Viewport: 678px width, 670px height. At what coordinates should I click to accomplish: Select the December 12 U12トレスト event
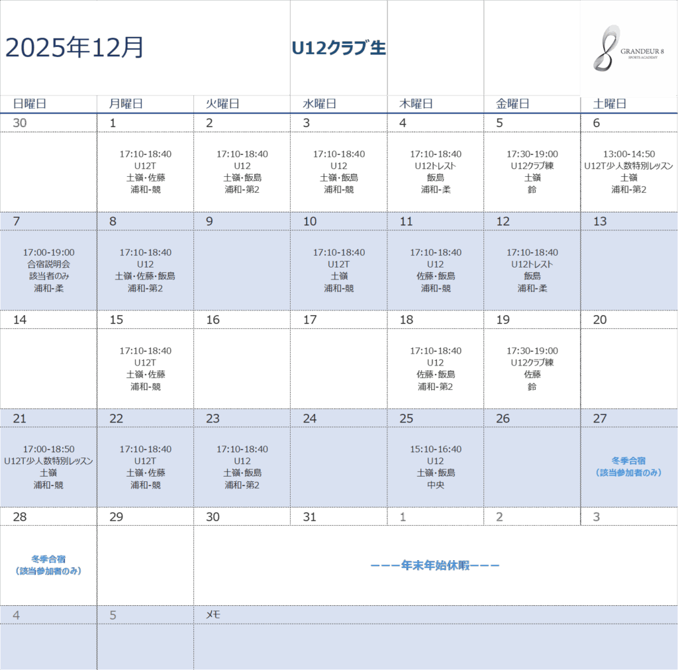tap(532, 270)
